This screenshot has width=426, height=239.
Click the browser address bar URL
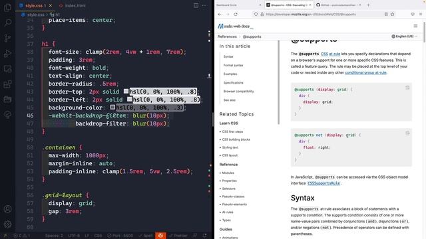coord(311,14)
